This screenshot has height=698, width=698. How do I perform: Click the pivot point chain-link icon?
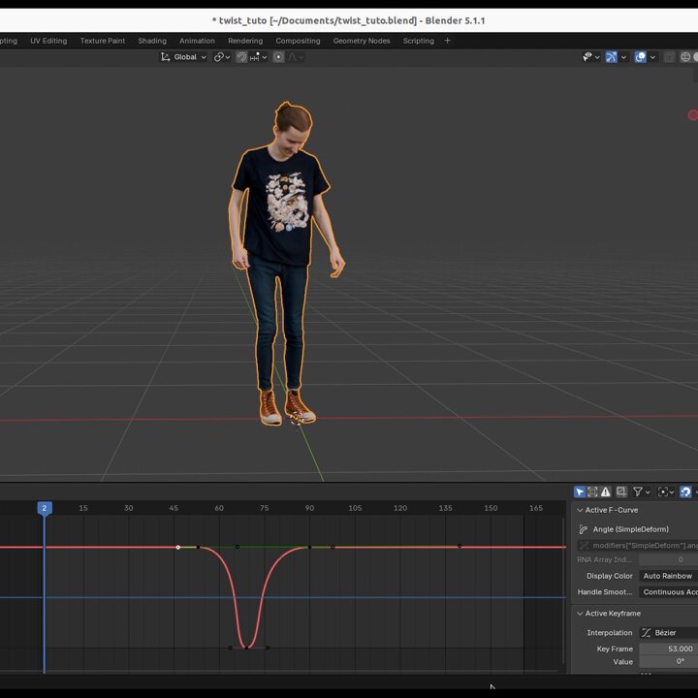[x=218, y=57]
